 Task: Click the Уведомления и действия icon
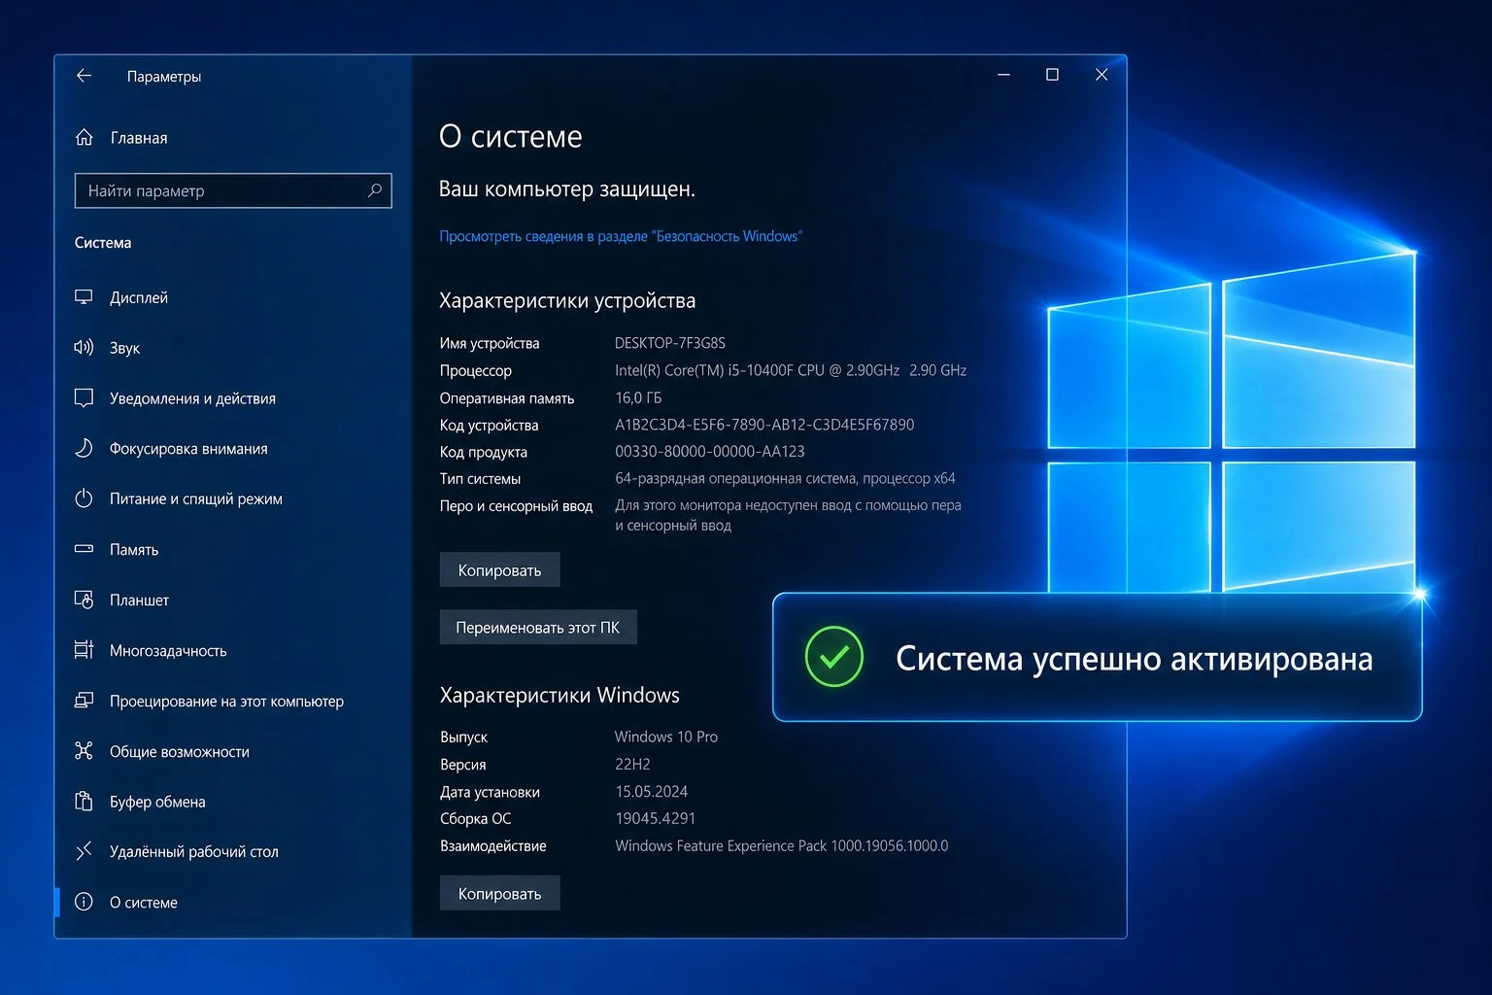85,398
